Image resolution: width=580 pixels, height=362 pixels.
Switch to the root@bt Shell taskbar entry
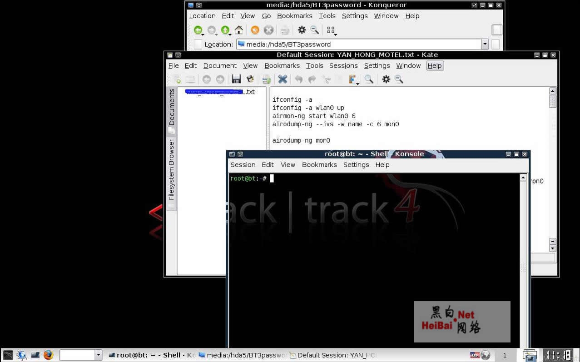click(152, 355)
